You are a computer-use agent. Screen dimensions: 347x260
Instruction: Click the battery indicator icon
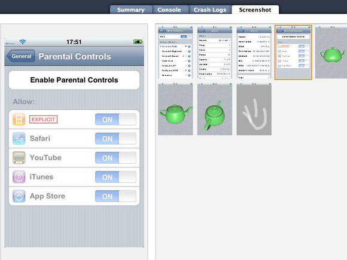pos(138,42)
